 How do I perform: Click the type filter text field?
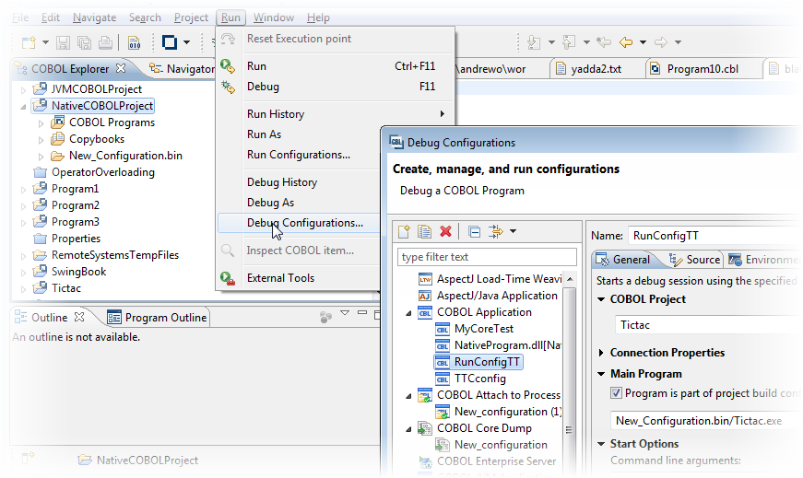pyautogui.click(x=487, y=257)
